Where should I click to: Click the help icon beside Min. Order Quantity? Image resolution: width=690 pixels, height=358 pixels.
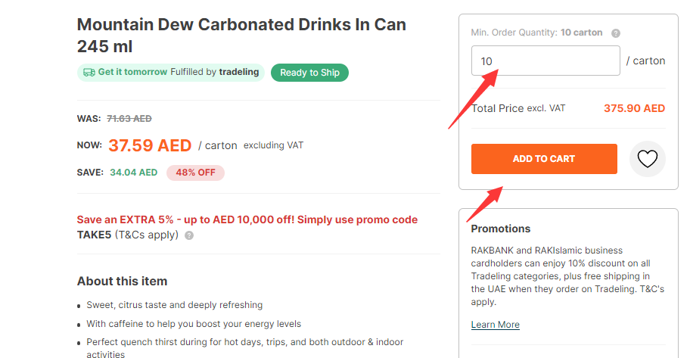[x=616, y=33]
